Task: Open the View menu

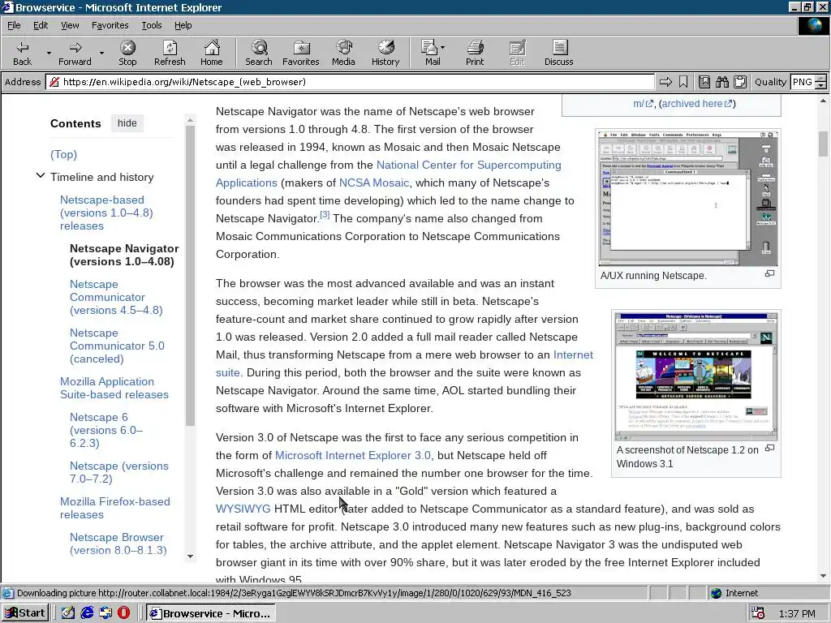Action: [70, 25]
